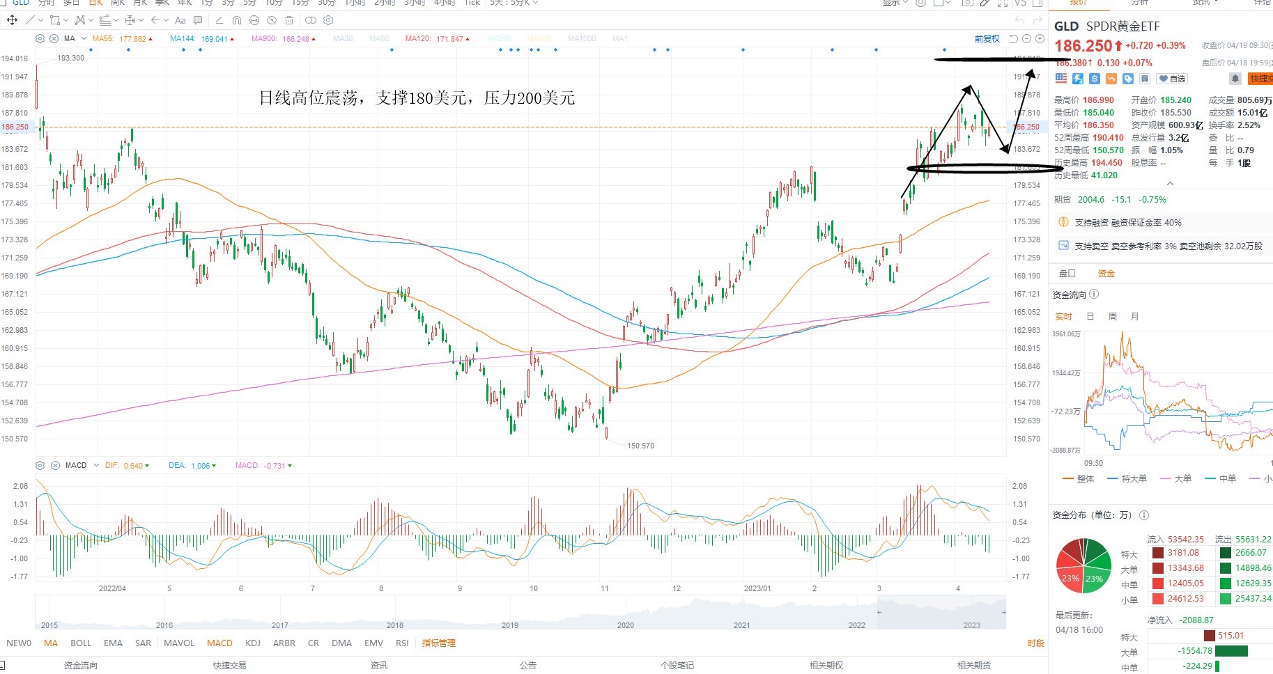Choose the Aa text annotation tool
The width and height of the screenshot is (1273, 674).
(x=180, y=20)
